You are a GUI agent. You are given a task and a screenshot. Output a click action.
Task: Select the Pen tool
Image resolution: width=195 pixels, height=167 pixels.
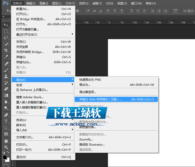[6, 115]
